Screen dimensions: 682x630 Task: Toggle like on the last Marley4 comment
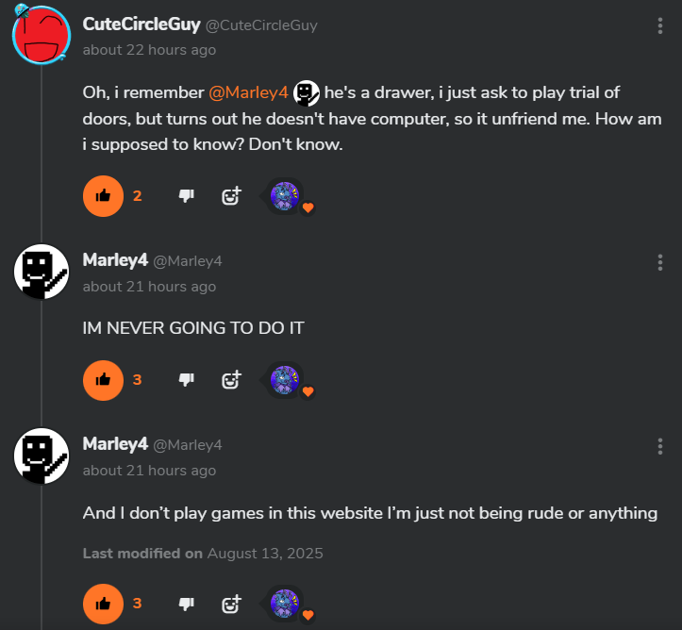tap(103, 604)
